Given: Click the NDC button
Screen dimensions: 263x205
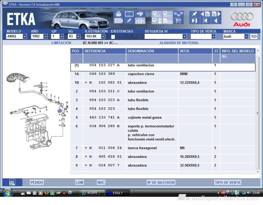Looking at the screenshot, I should pyautogui.click(x=101, y=182).
